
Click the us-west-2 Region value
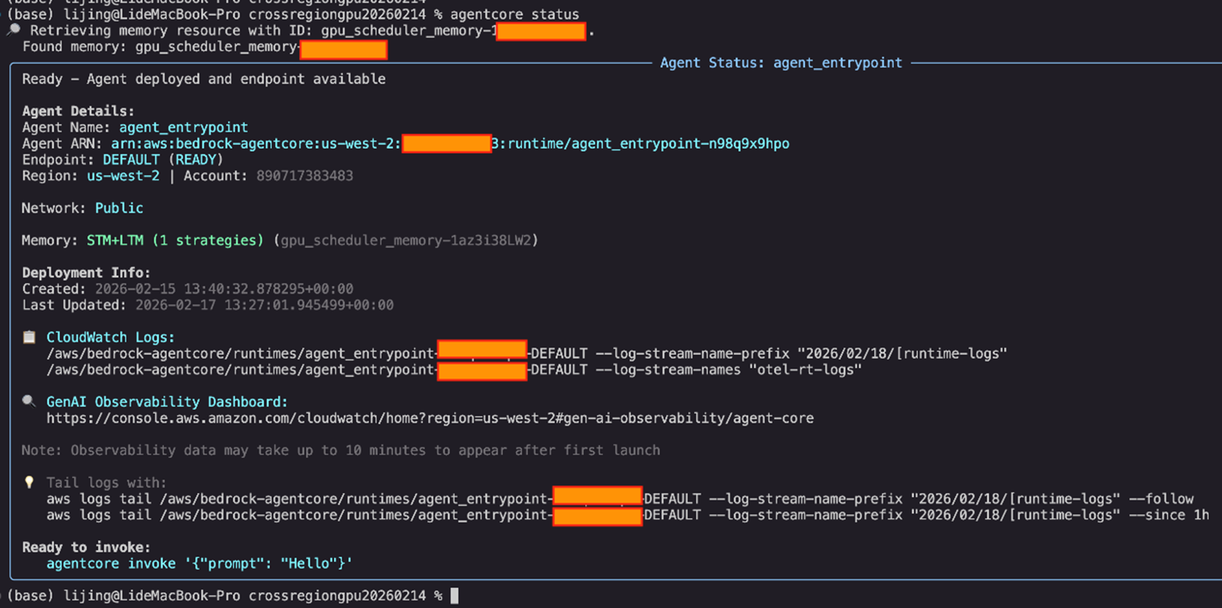click(x=123, y=176)
